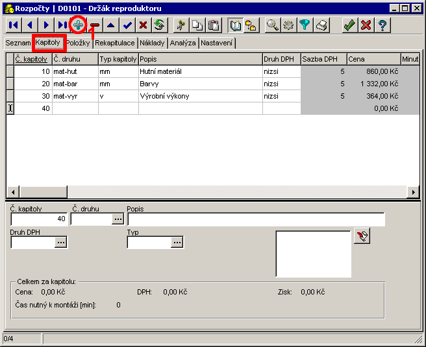This screenshot has width=426, height=347.
Task: Click the green plus add record icon
Action: coord(79,25)
